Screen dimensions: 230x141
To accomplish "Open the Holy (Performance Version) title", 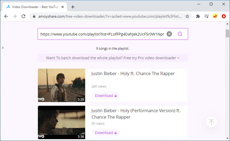I will (136, 114).
